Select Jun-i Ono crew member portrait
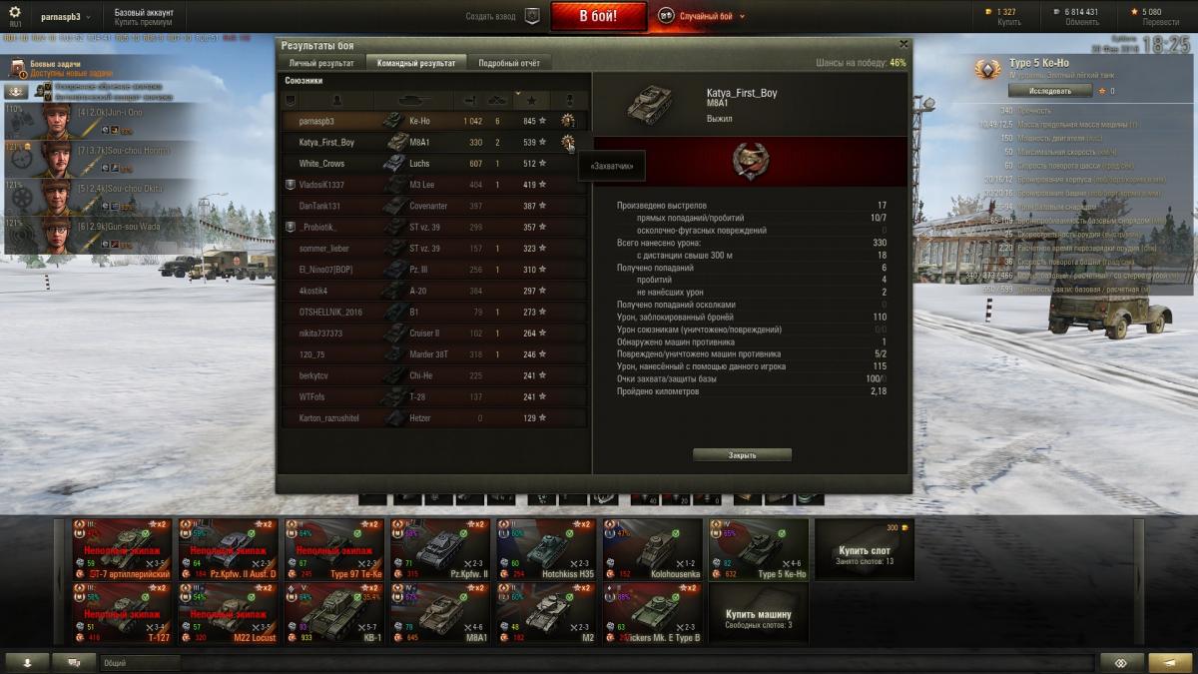The image size is (1198, 674). pyautogui.click(x=57, y=121)
